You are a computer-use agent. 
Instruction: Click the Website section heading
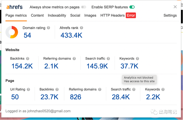[x=12, y=50]
